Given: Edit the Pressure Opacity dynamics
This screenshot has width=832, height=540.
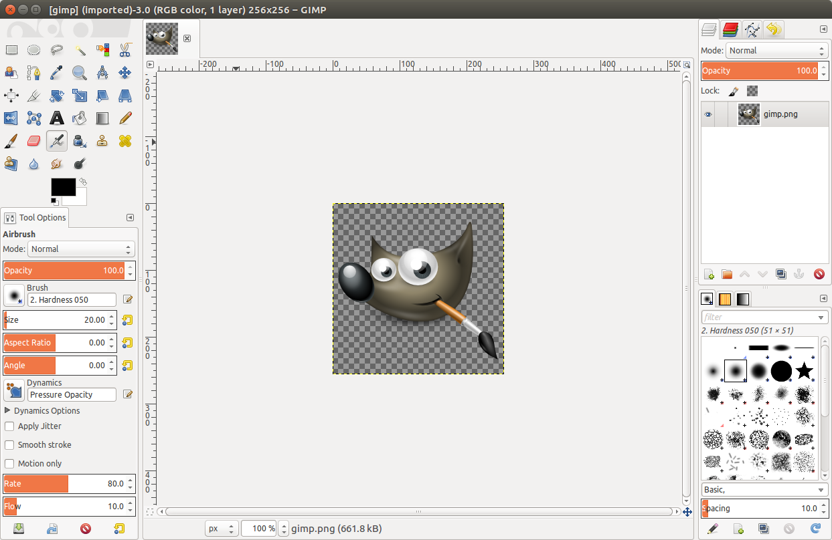Looking at the screenshot, I should pos(127,395).
